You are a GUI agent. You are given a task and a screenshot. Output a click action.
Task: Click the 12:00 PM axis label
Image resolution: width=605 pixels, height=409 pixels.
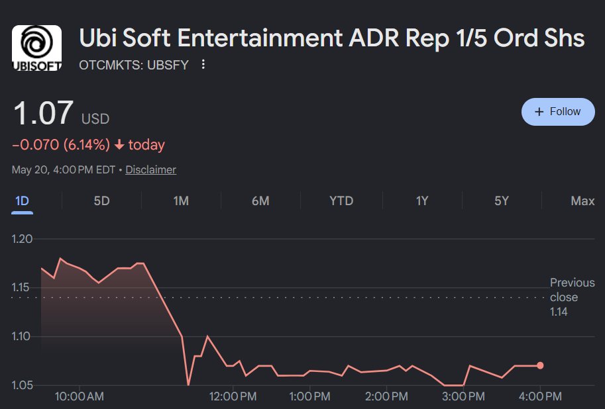pos(233,396)
